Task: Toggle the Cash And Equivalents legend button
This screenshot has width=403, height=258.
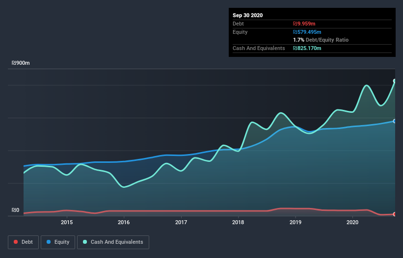Action: click(x=113, y=242)
